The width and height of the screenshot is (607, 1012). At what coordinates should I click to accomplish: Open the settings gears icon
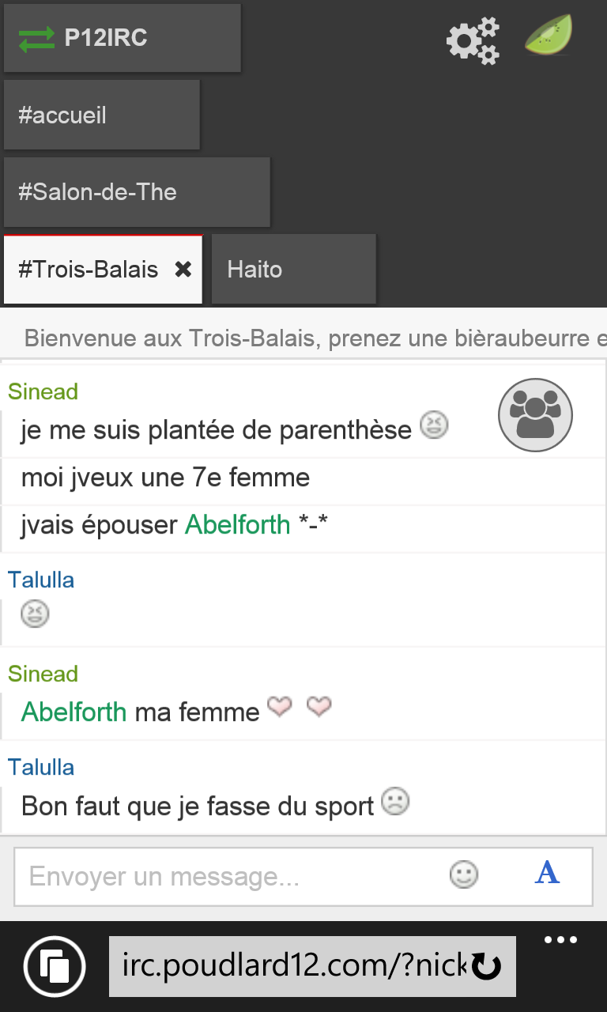[473, 40]
